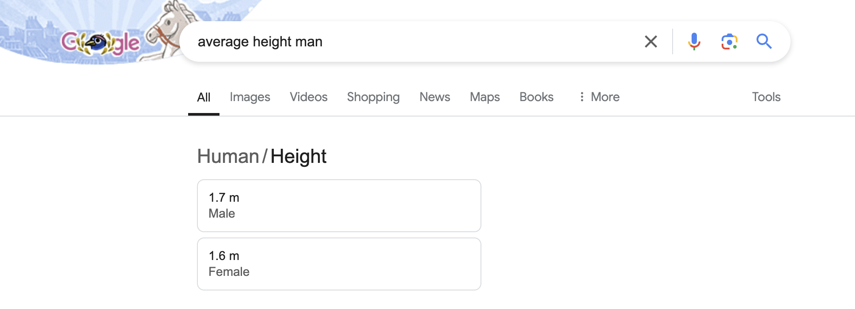Open the search Tools options
The image size is (855, 309).
tap(766, 97)
